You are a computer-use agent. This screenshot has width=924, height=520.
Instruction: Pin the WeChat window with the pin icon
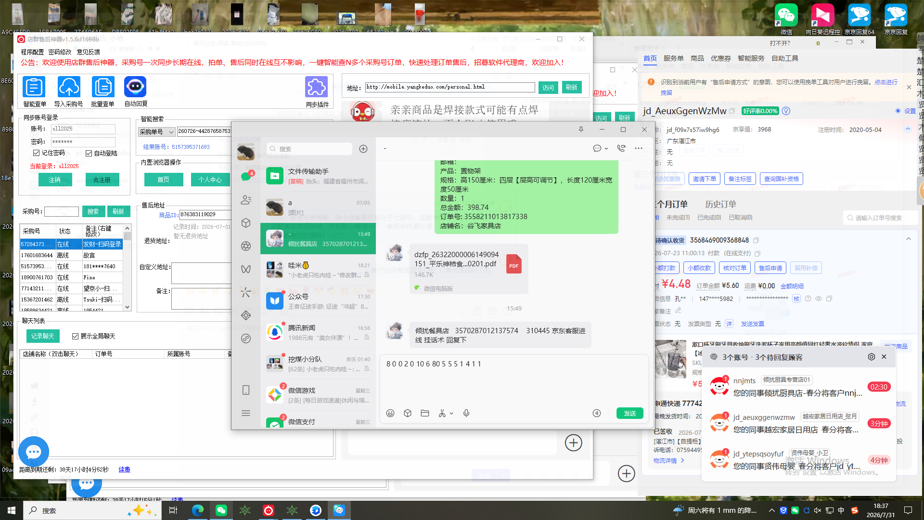[x=581, y=130]
